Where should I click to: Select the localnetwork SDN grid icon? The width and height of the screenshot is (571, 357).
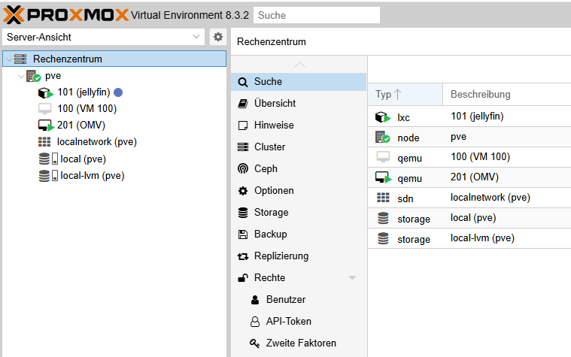pos(45,141)
